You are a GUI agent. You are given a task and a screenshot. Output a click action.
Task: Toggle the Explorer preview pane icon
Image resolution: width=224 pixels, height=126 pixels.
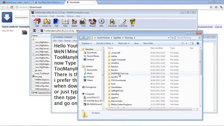[192, 43]
